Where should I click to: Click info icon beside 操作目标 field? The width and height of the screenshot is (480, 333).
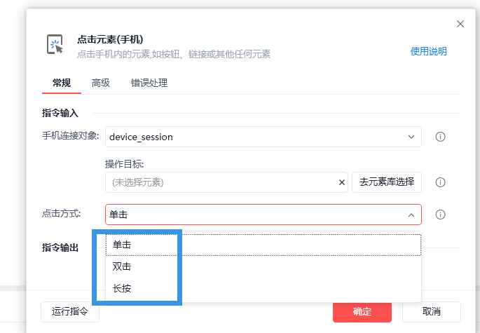[x=441, y=182]
